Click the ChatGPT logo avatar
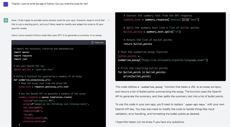The image size is (230, 127). click(6, 20)
